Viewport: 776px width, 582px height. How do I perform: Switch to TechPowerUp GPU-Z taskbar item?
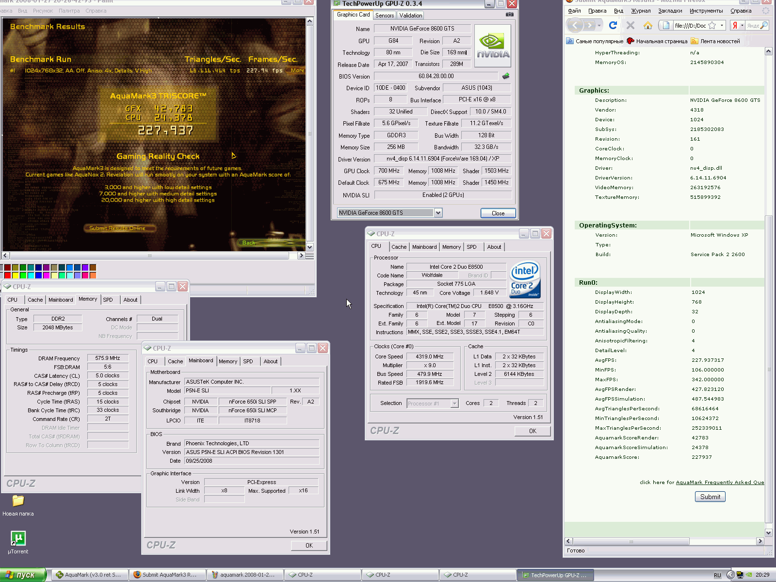[x=555, y=575]
